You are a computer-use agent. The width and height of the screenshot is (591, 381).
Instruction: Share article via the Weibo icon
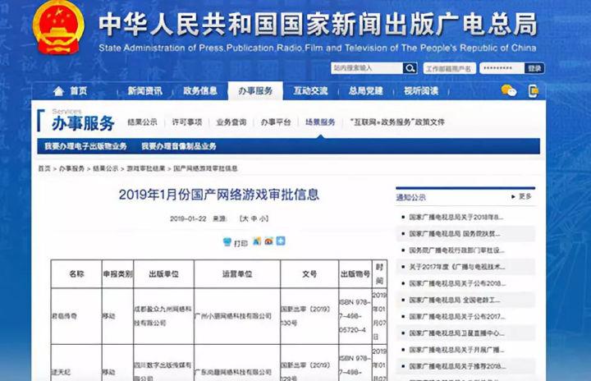pos(268,241)
